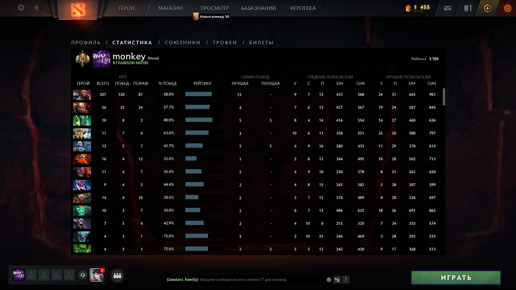Sort by ЛУЧШАЯ win streak header
Screen dimensions: 516x290
point(240,83)
